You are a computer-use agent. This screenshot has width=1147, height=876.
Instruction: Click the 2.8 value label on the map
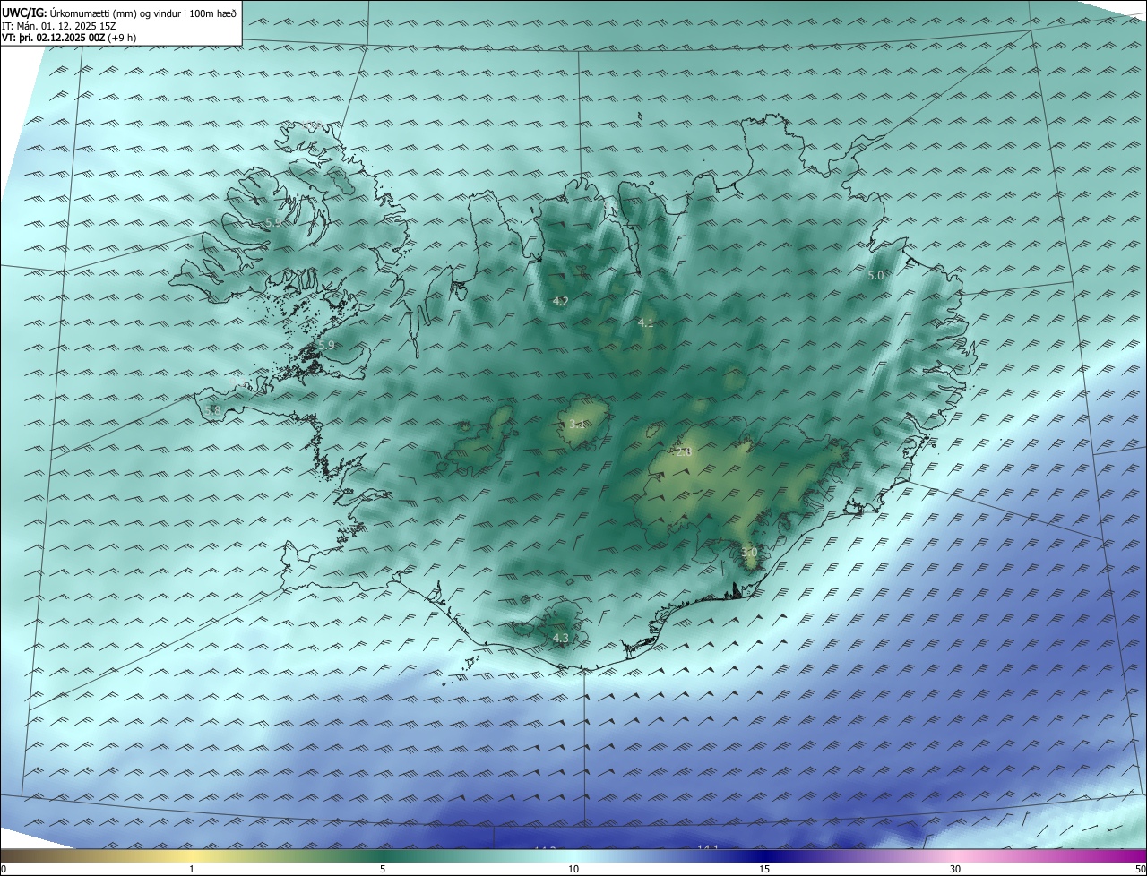click(684, 452)
